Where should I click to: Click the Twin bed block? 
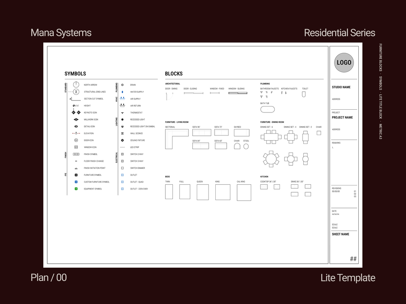click(169, 192)
